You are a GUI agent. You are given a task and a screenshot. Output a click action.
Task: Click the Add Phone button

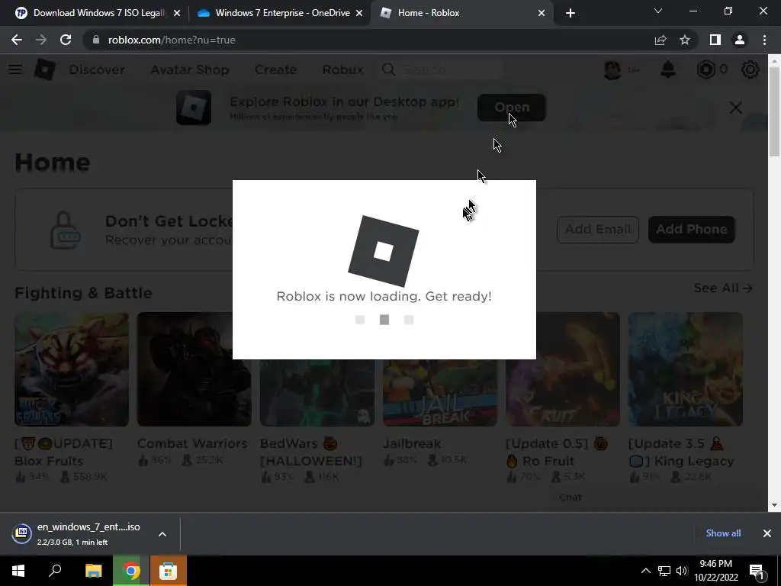(691, 229)
